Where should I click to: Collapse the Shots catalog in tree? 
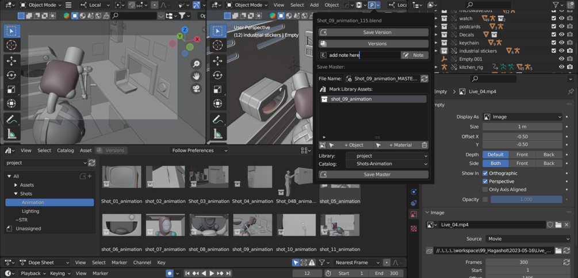[16, 194]
